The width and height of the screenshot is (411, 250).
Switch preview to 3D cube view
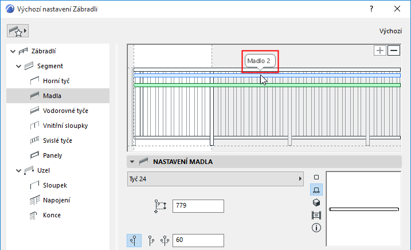coord(316,202)
